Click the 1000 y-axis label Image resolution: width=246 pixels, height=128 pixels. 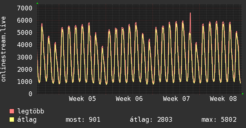pyautogui.click(x=25, y=82)
